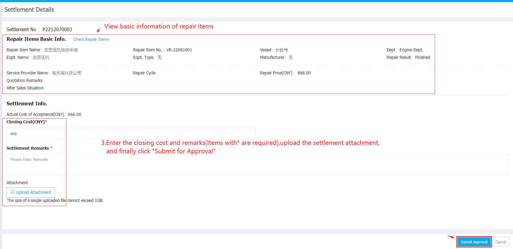The height and width of the screenshot is (249, 513).
Task: Click the Settlement Remarks label
Action: [x=29, y=148]
